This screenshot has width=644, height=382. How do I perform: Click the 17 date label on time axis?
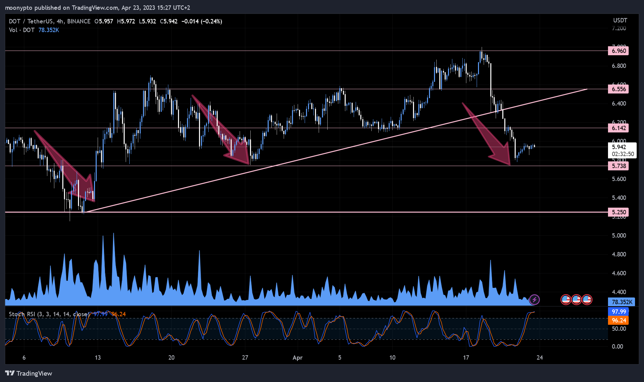click(x=466, y=358)
